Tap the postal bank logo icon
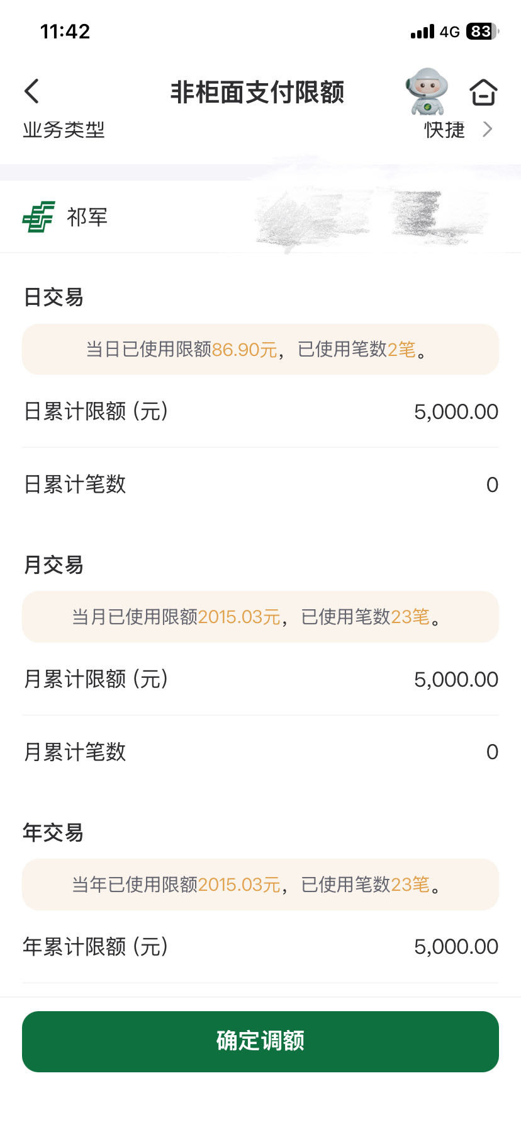Viewport: 521px width, 1129px height. tap(38, 217)
